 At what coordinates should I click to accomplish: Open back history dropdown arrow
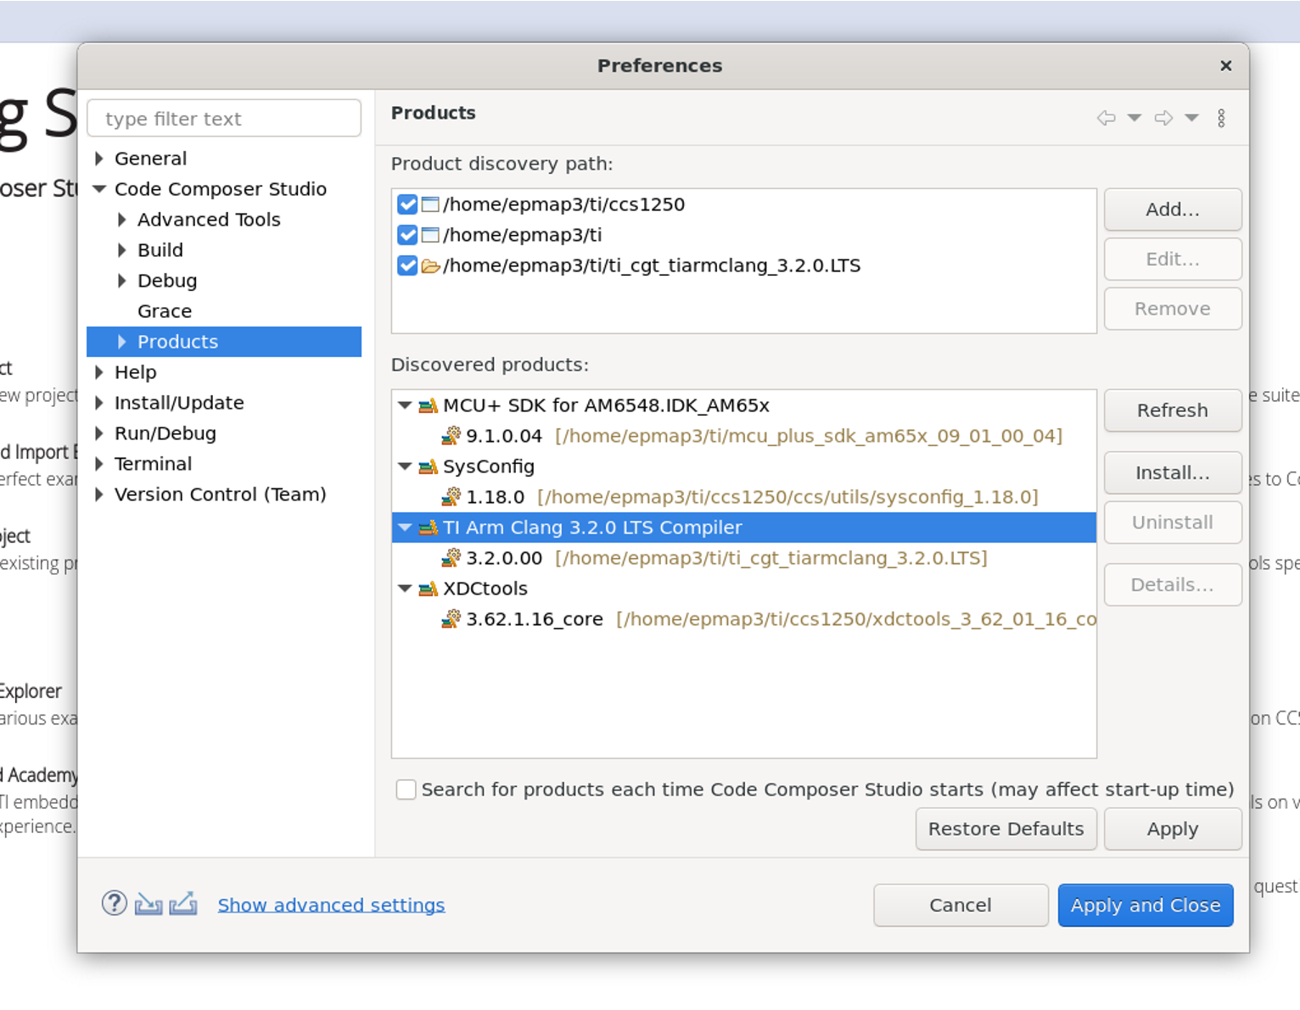[1134, 118]
